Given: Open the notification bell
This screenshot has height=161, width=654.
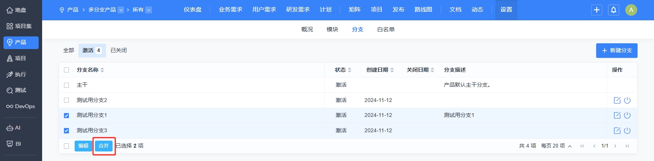Looking at the screenshot, I should click(x=613, y=10).
